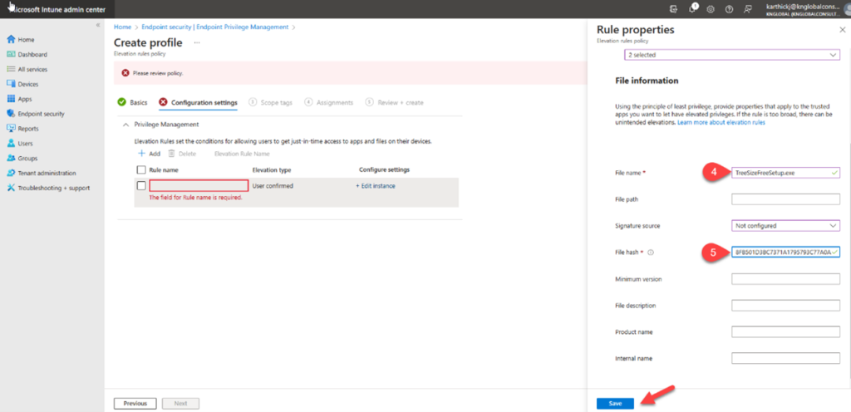Click the Internal name input field
Image resolution: width=851 pixels, height=412 pixels.
(x=785, y=358)
